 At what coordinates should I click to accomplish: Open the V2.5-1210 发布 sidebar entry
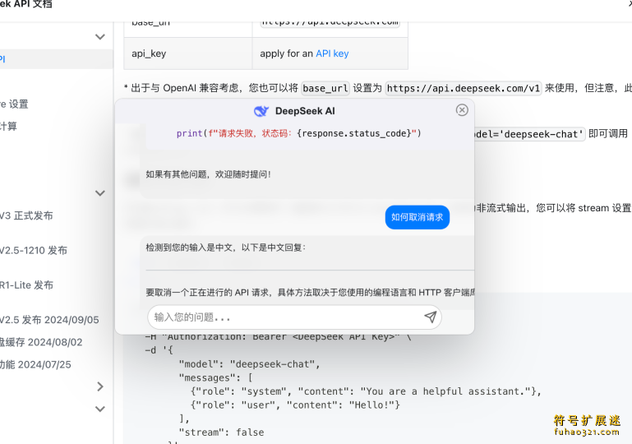pos(34,251)
